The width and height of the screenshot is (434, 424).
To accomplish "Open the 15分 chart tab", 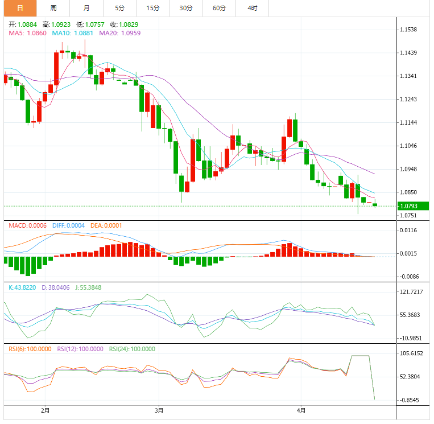I will pyautogui.click(x=153, y=8).
